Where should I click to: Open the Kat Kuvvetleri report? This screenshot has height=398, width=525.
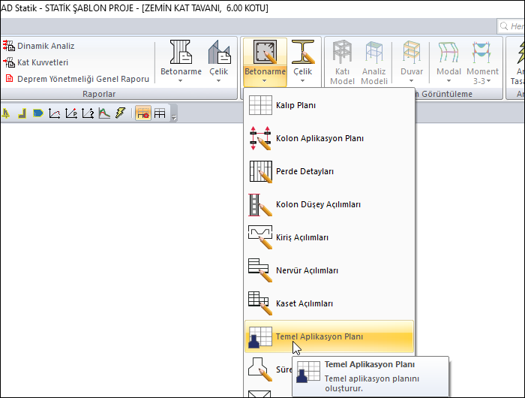click(x=42, y=62)
